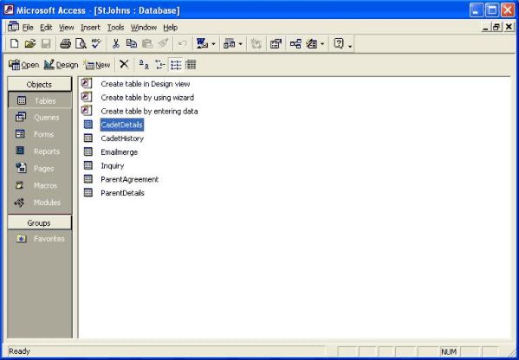The height and width of the screenshot is (360, 519).
Task: Click the Code icon in toolbar
Action: [256, 43]
